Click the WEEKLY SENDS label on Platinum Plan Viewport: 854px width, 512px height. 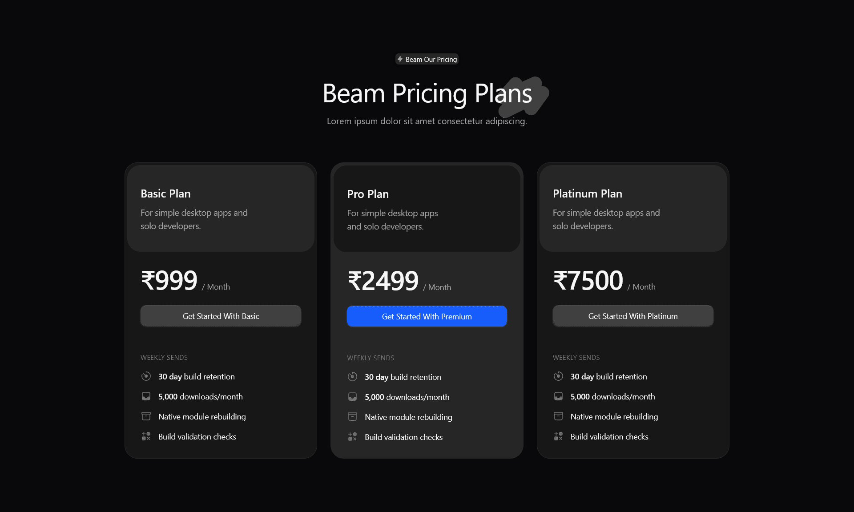(x=576, y=357)
